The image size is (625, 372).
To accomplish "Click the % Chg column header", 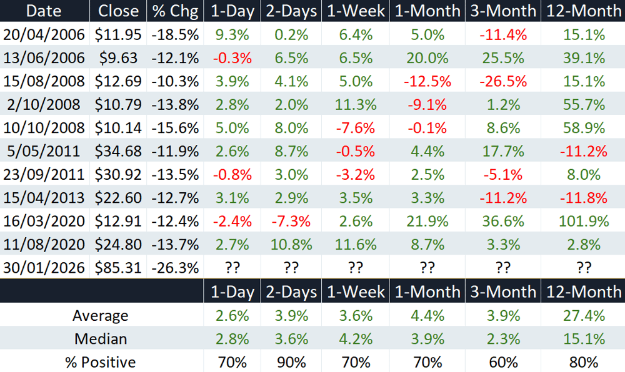I will click(x=175, y=11).
